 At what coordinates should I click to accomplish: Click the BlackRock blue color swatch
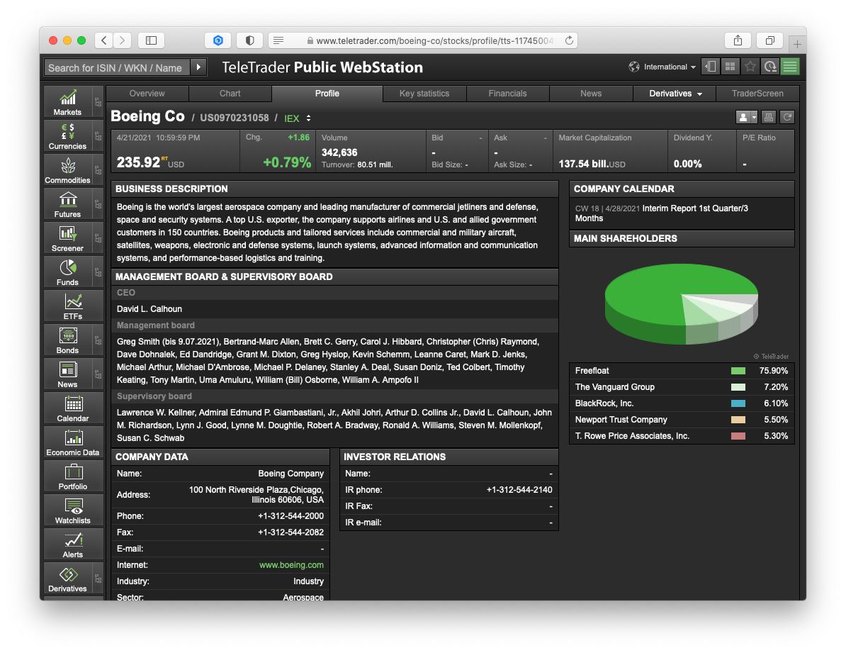[738, 403]
